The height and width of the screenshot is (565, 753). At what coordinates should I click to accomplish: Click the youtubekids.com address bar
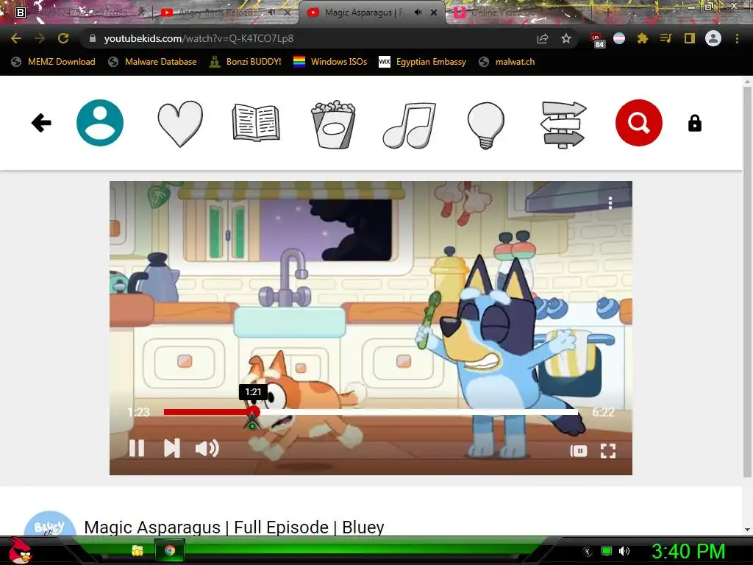307,38
